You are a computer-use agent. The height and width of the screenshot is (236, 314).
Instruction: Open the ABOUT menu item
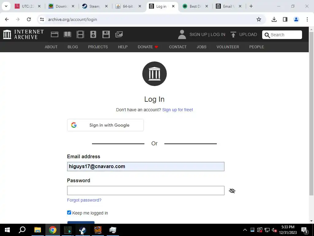pos(51,47)
